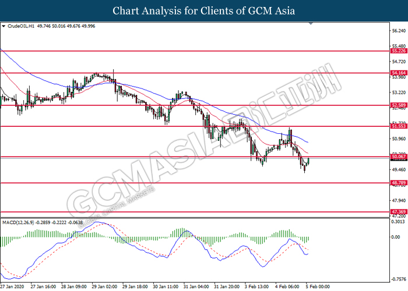Click the 53.220 price axis value
The width and height of the screenshot is (408, 291).
(399, 93)
